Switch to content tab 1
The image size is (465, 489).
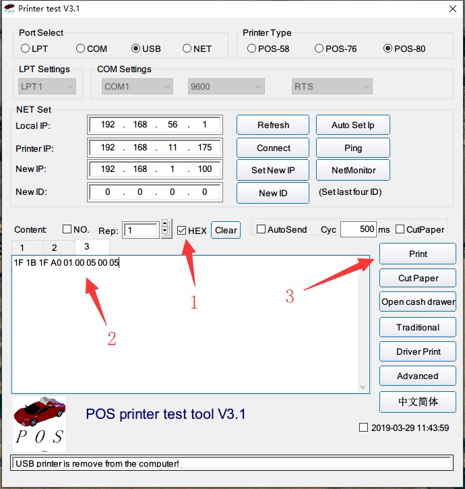(x=22, y=248)
